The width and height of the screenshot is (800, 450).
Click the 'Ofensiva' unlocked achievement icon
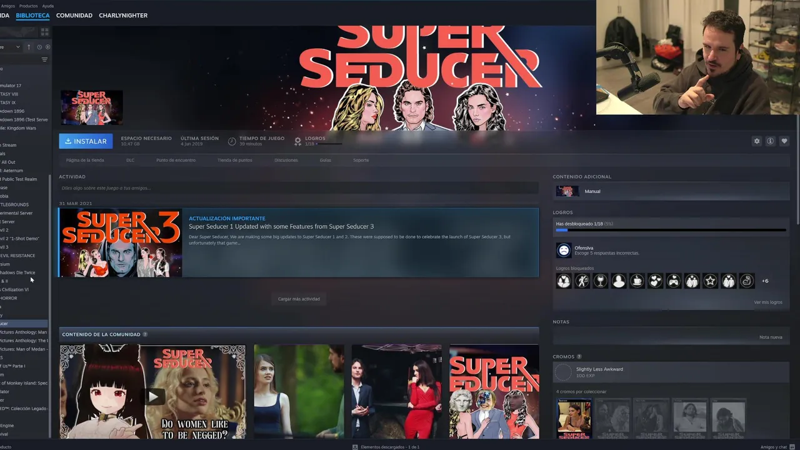tap(564, 251)
